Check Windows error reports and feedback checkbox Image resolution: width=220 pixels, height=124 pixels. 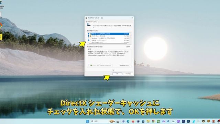(x=88, y=38)
